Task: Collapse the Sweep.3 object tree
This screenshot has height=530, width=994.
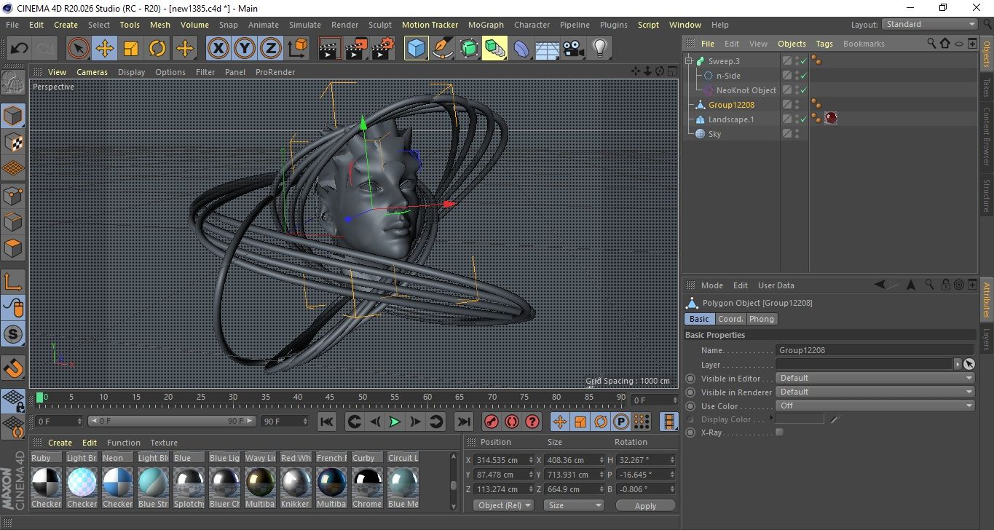Action: click(689, 61)
